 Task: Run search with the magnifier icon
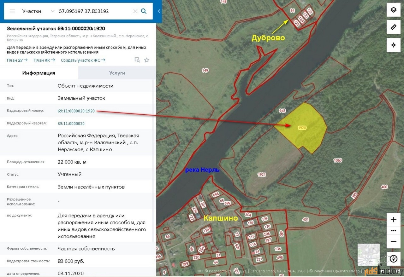pyautogui.click(x=144, y=11)
